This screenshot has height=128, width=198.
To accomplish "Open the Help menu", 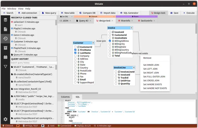I will (28, 9).
